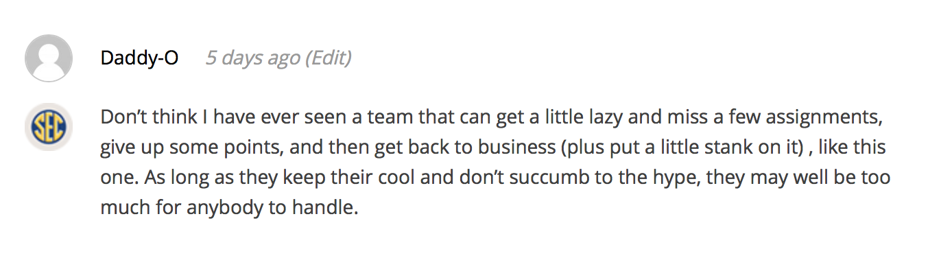Click the SEC conference badge icon
The image size is (941, 258).
(49, 126)
